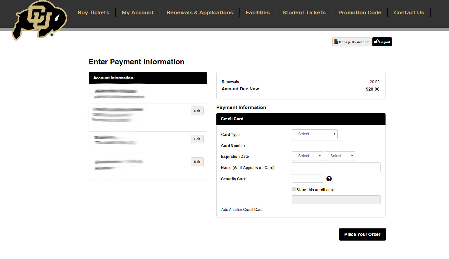Open the Student Tickets page
The height and width of the screenshot is (259, 449).
[304, 12]
